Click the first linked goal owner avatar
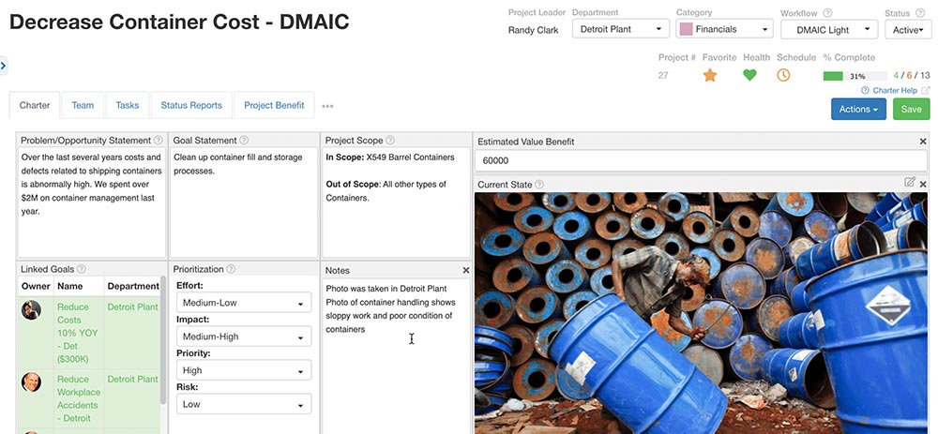This screenshot has width=938, height=434. pyautogui.click(x=31, y=309)
